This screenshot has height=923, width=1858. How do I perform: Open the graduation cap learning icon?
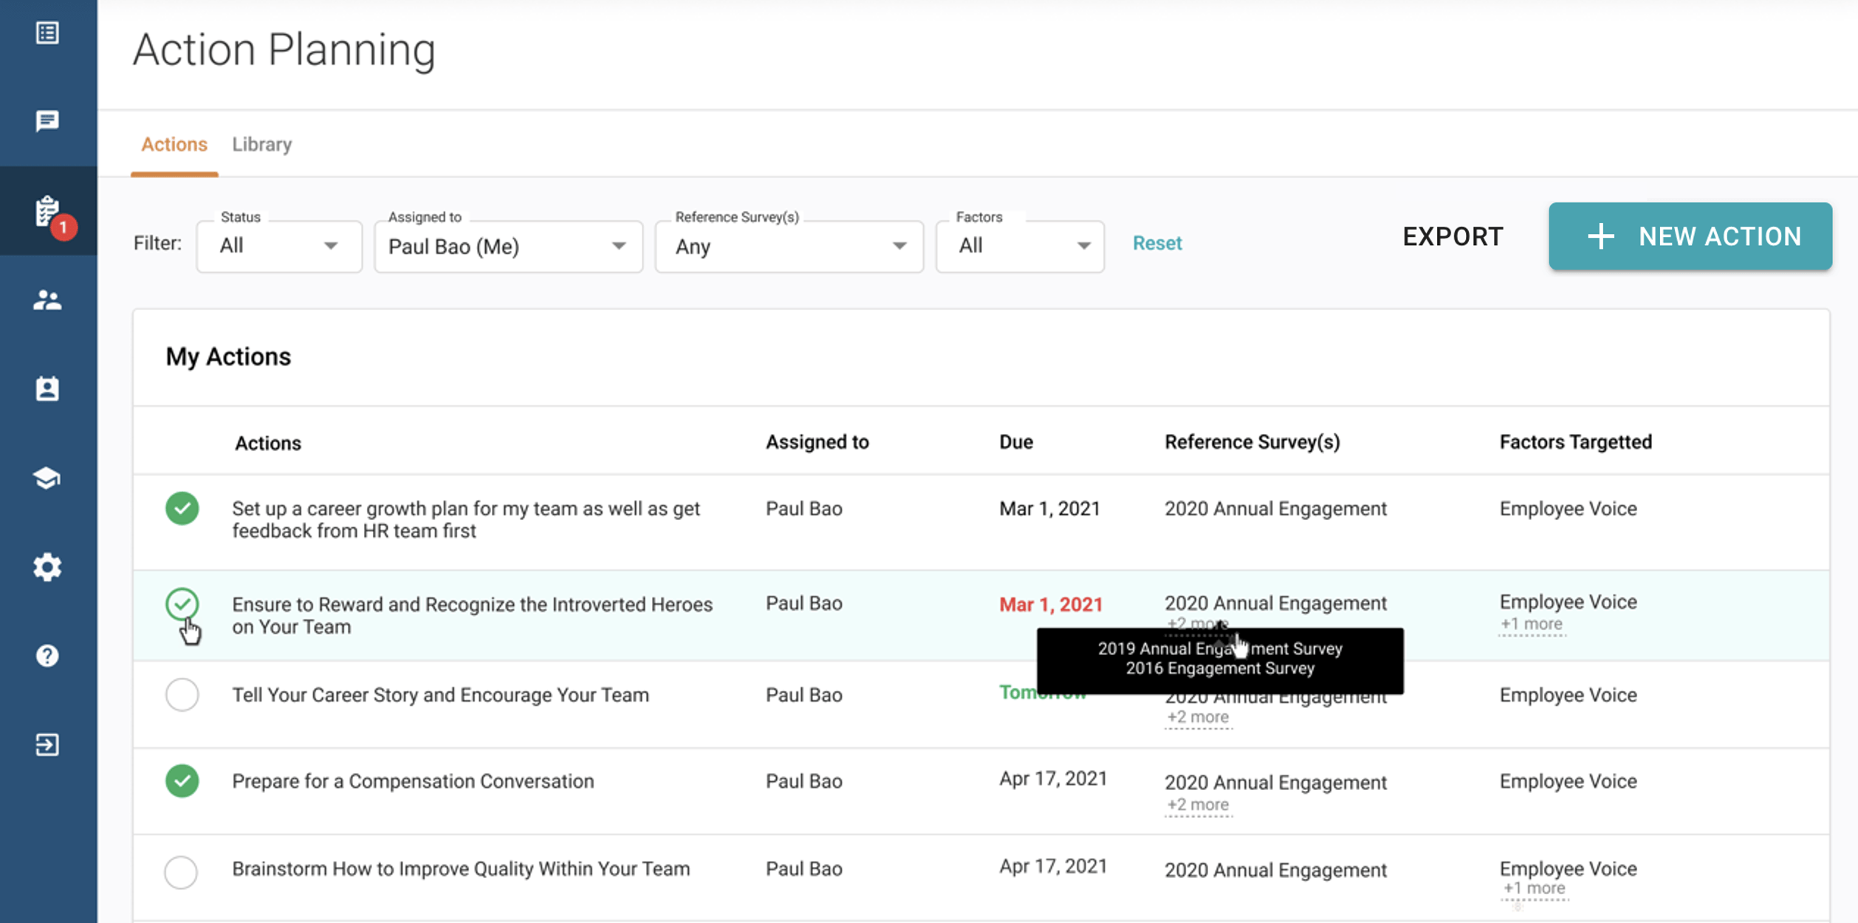pyautogui.click(x=47, y=478)
